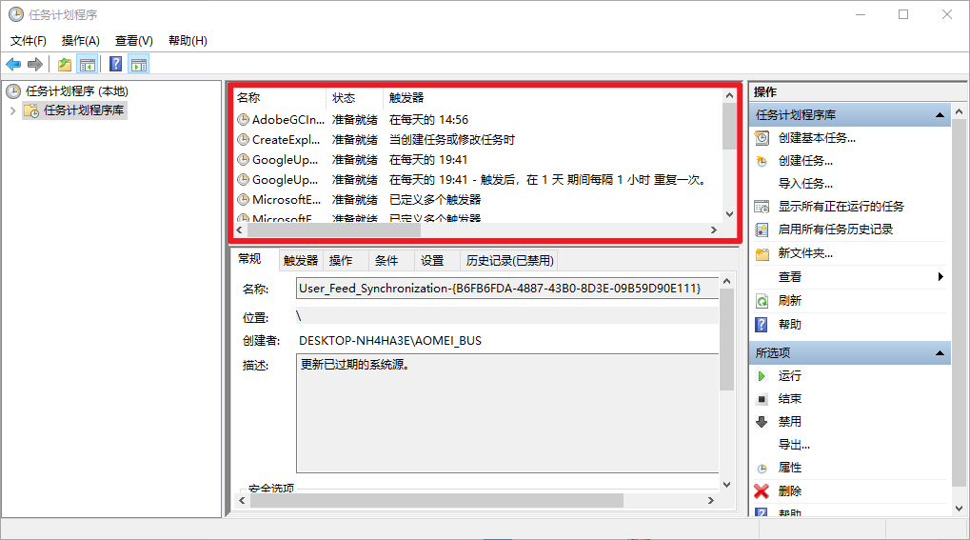Click the clock icon of CreateExpl... task
The width and height of the screenshot is (970, 540).
tap(244, 139)
